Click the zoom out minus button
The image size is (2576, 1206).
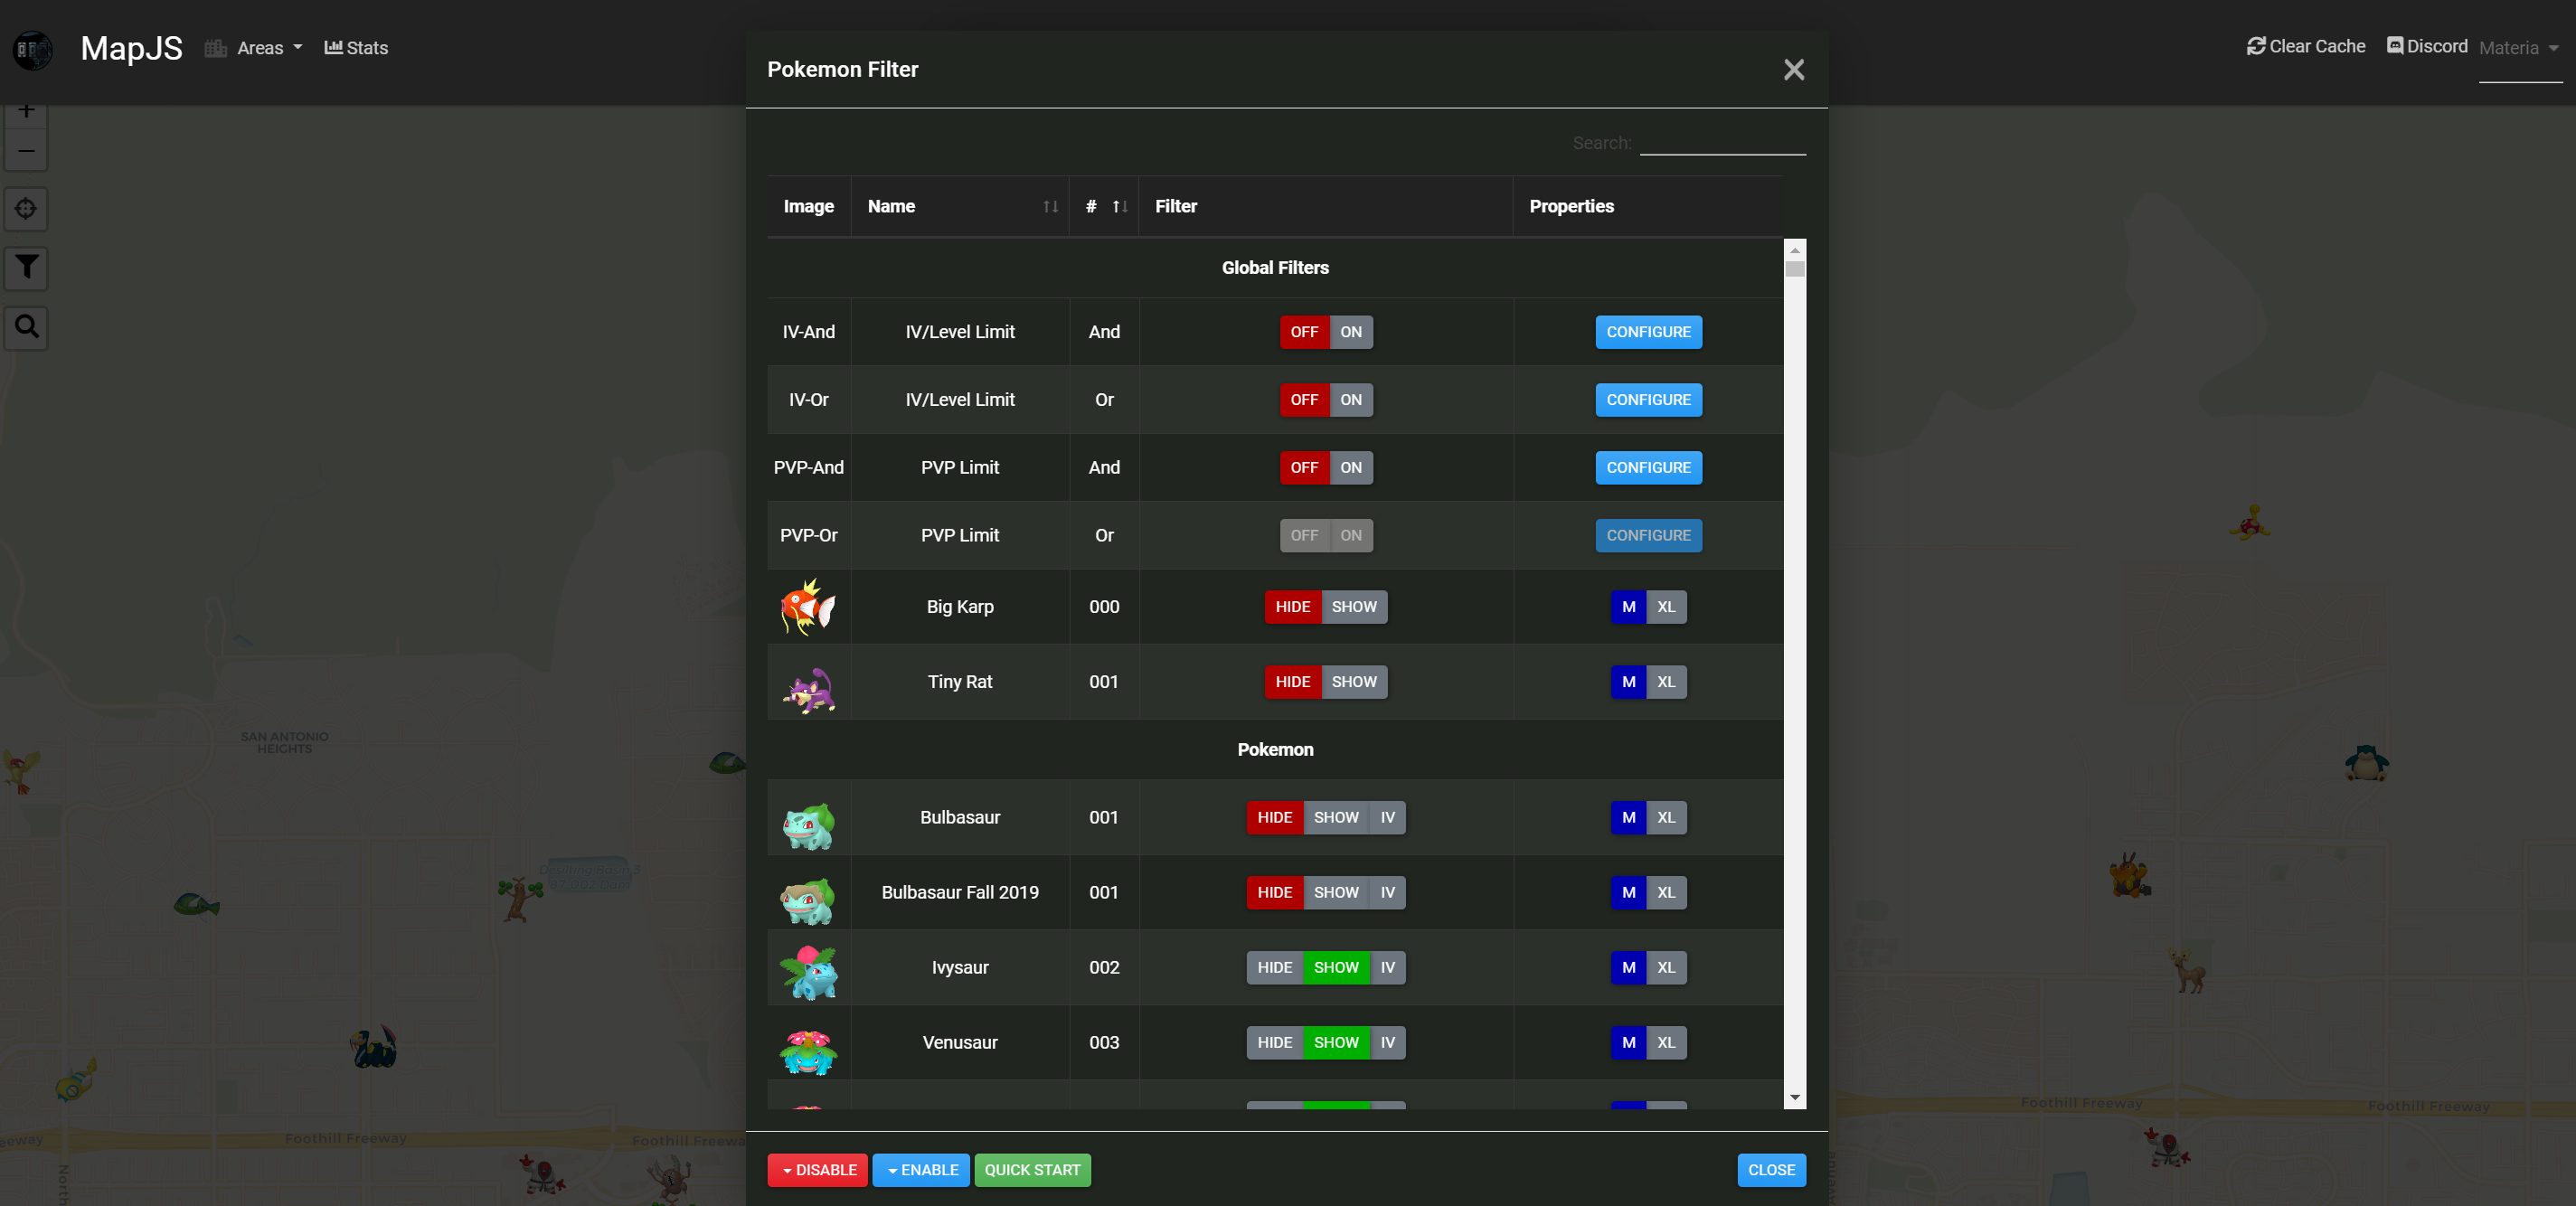(26, 151)
